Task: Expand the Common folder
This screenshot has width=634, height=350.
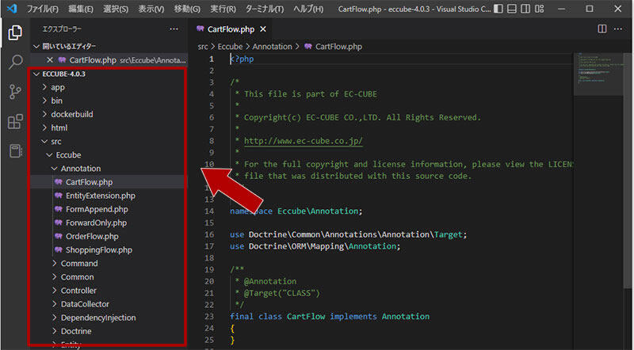Action: [77, 277]
